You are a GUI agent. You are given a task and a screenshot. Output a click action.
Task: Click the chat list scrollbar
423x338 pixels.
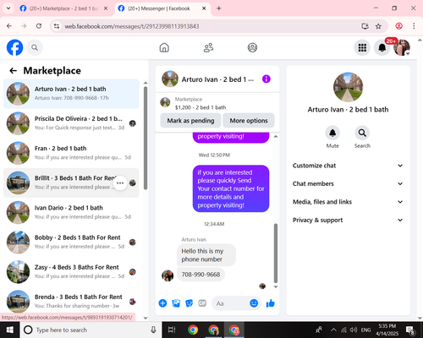(146, 138)
